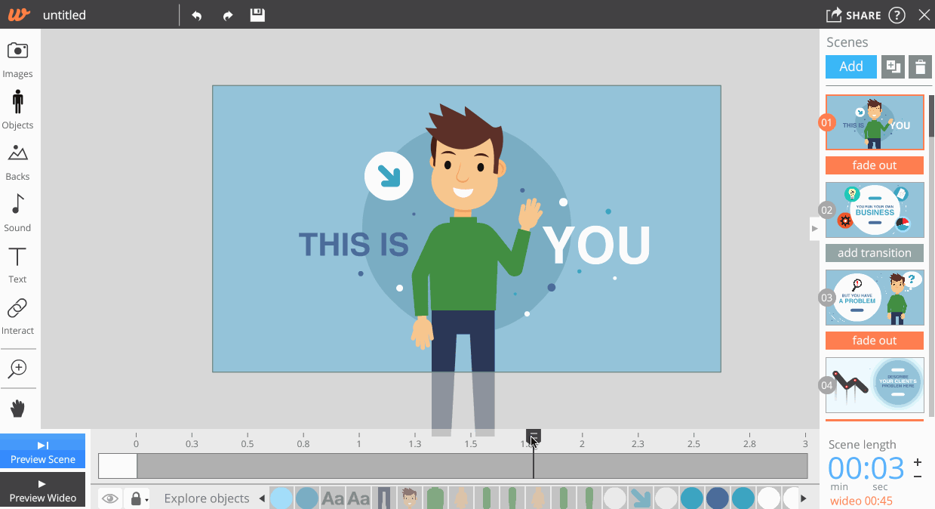Click 'add transition' under scene 02
935x509 pixels.
[874, 253]
